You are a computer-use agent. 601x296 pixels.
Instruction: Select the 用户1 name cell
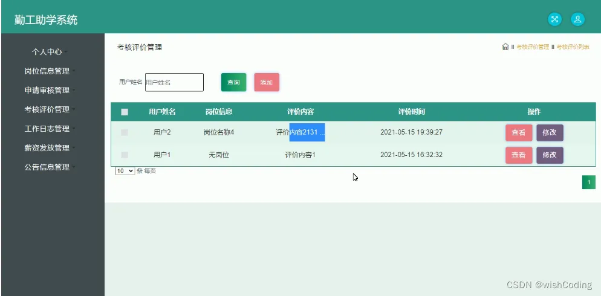(162, 155)
